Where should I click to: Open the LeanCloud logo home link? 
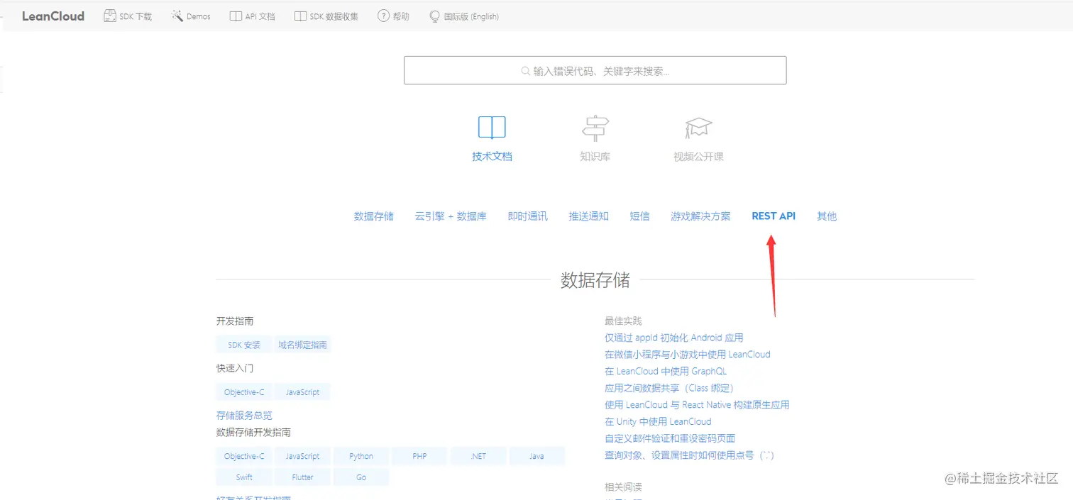pos(53,16)
